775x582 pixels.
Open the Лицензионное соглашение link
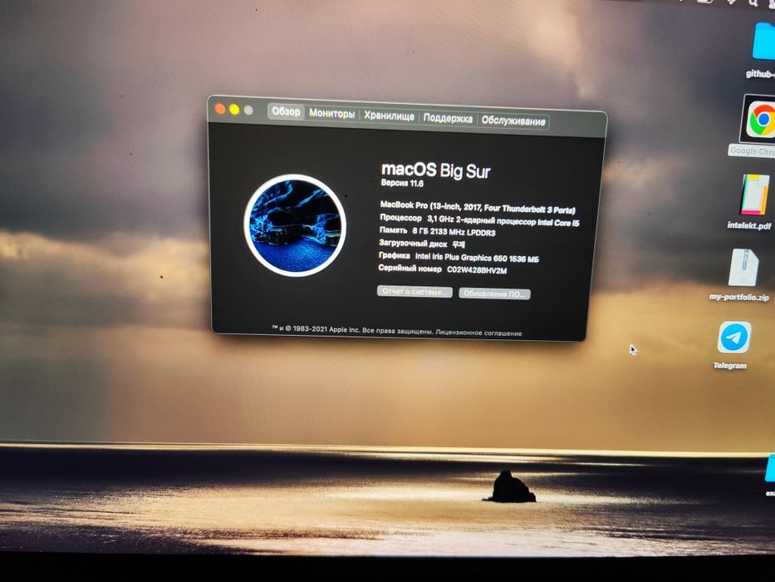[478, 333]
